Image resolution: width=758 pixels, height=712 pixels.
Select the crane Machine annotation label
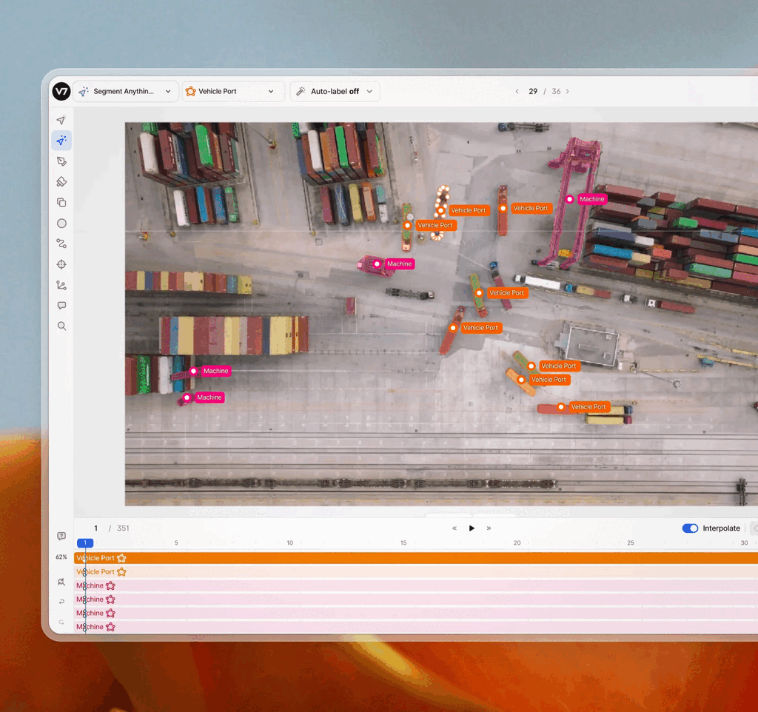[x=591, y=199]
